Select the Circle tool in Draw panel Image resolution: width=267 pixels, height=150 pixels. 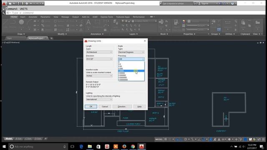21,22
